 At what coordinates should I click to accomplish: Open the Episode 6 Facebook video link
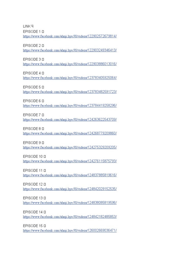coord(70,105)
